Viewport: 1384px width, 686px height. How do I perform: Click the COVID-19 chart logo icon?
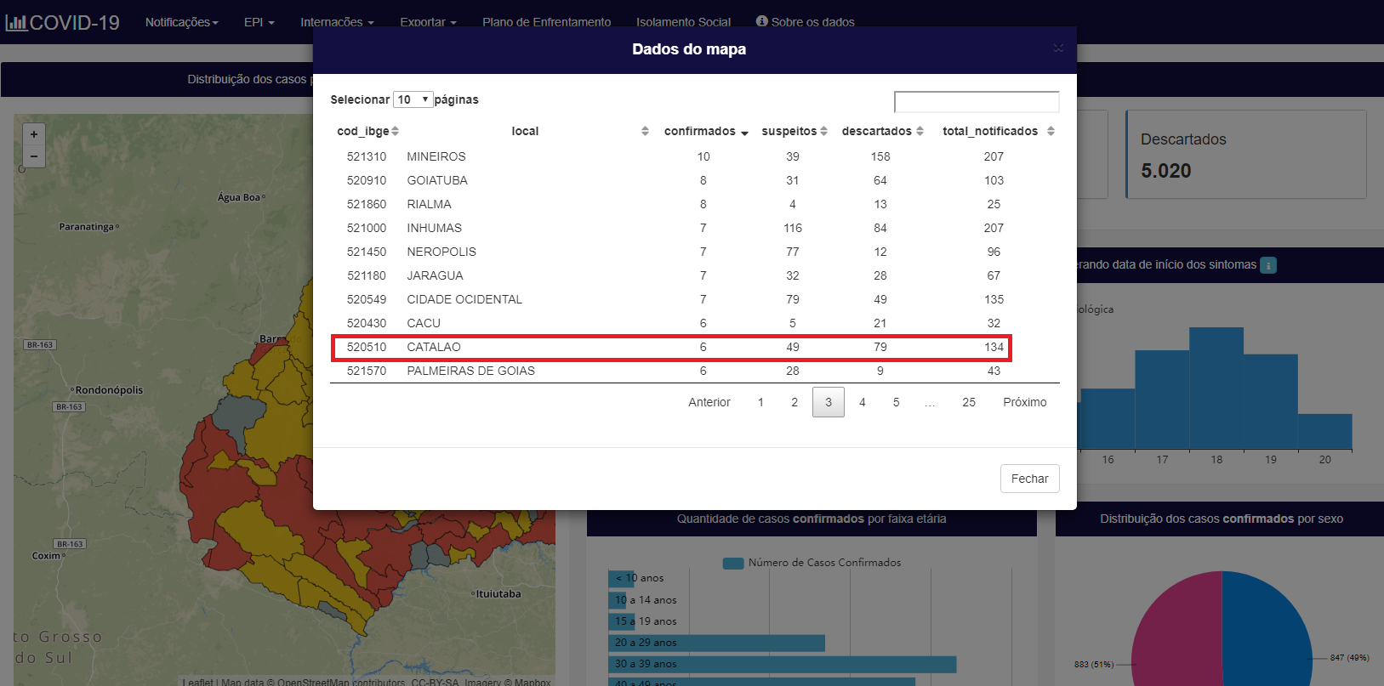[x=16, y=23]
